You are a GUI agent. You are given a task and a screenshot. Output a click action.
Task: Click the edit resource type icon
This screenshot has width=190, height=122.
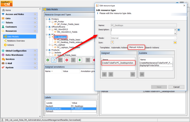(54, 60)
